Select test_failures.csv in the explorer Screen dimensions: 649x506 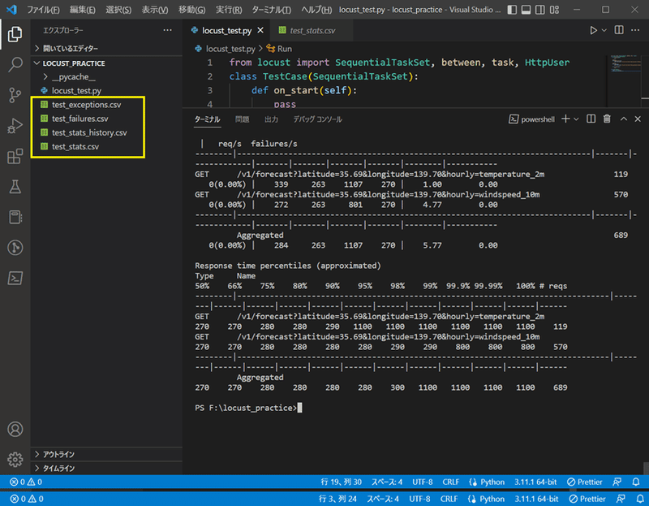pyautogui.click(x=77, y=119)
